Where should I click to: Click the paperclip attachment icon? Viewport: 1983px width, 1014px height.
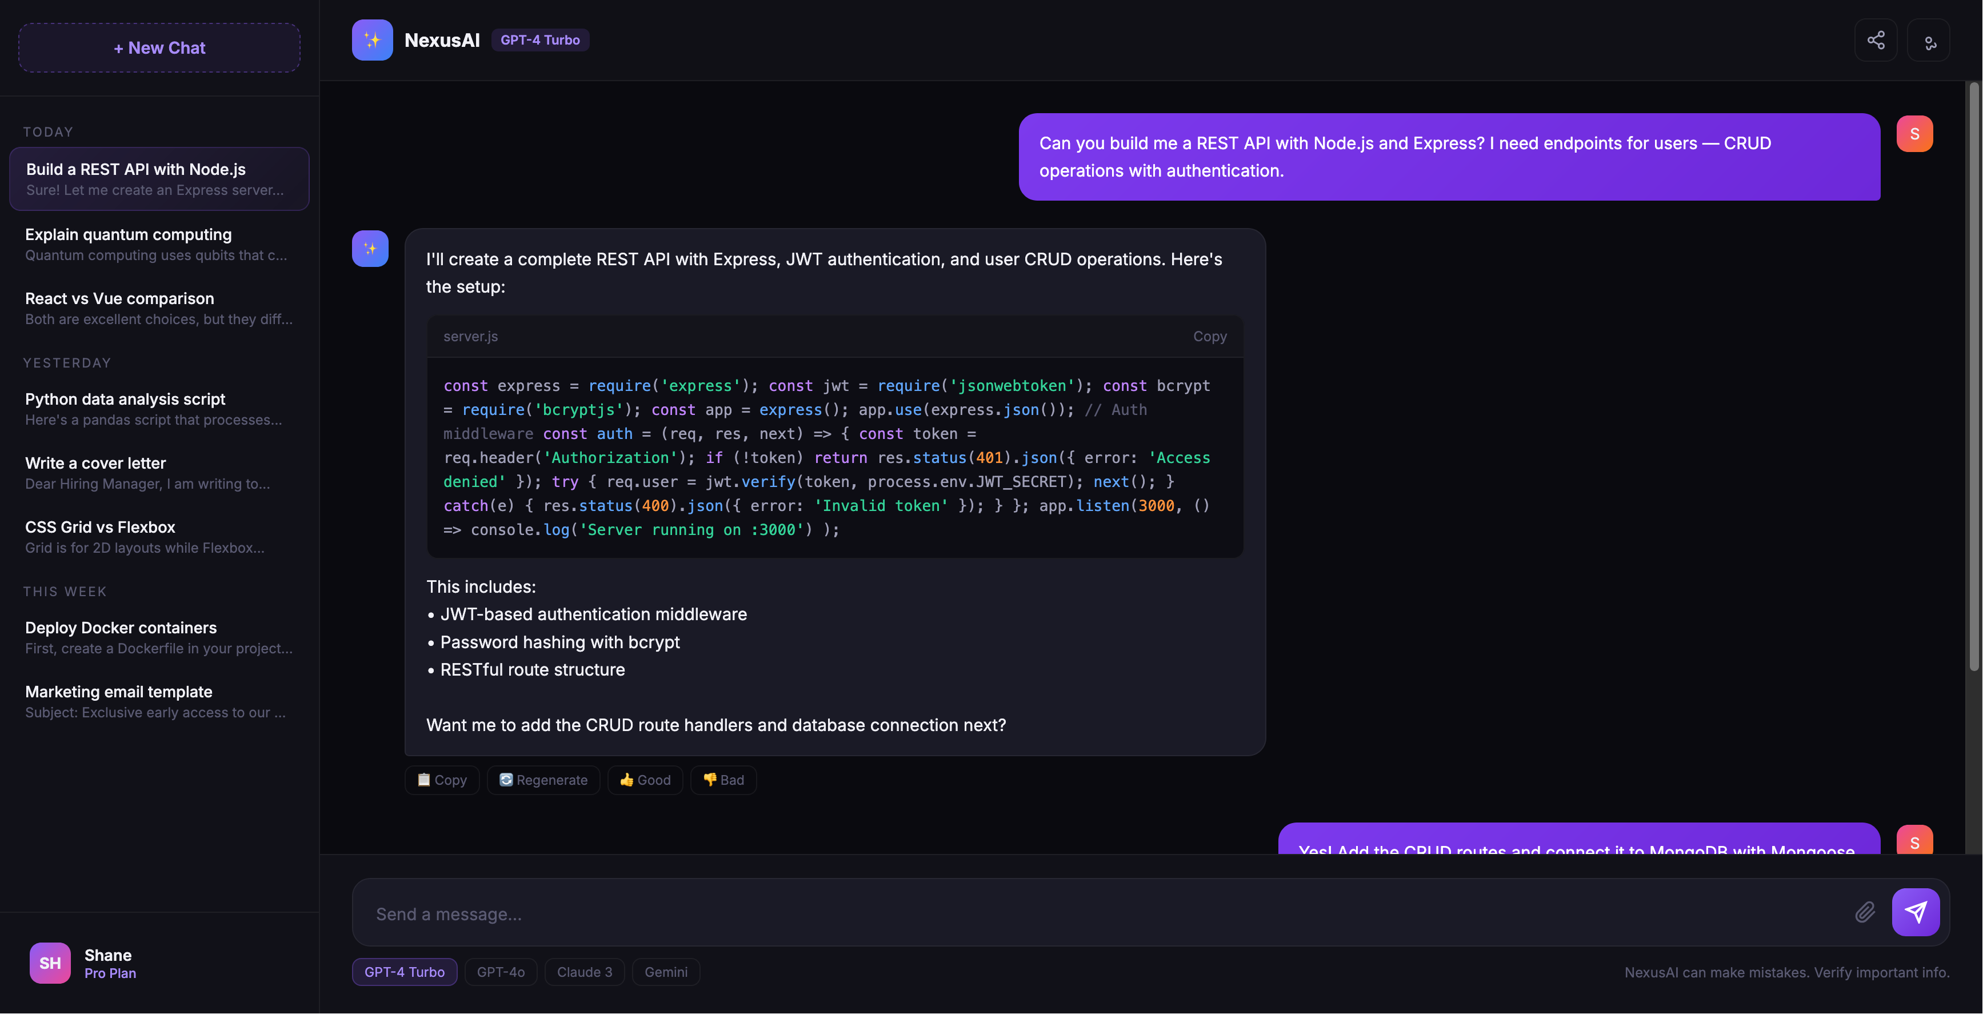(1866, 912)
